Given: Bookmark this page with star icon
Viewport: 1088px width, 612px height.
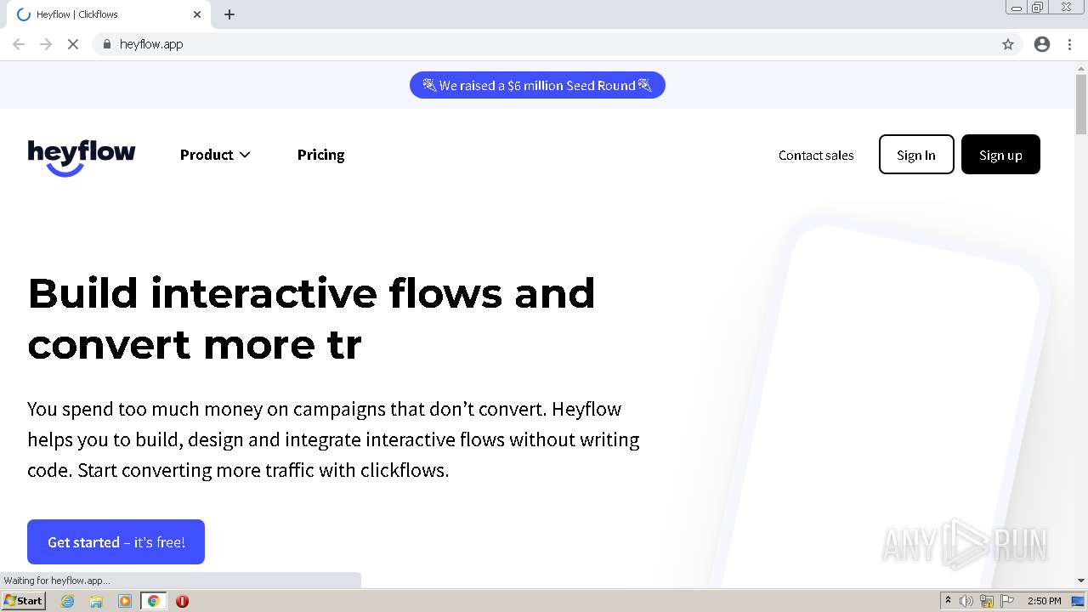Looking at the screenshot, I should click(1008, 44).
